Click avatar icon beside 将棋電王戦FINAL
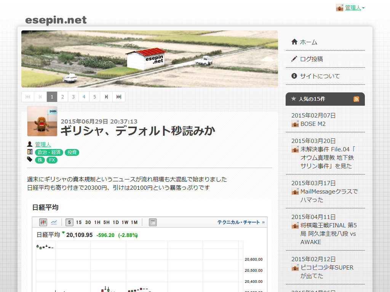 [x=295, y=225]
